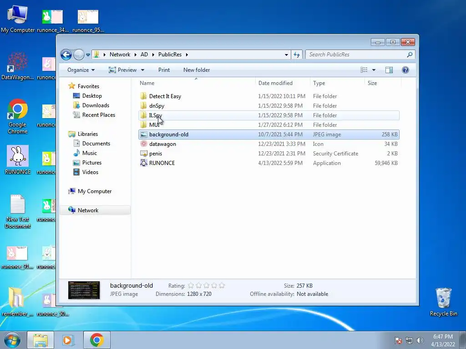Expand the arrow after the Network breadcrumb
The image size is (466, 349).
coord(135,55)
